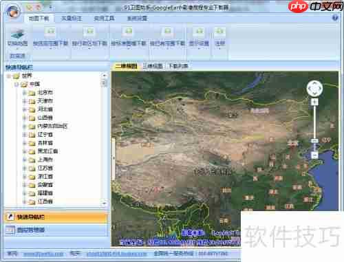Select the 江西省 tree item
Image resolution: width=344 pixels, height=262 pixels.
pyautogui.click(x=45, y=201)
